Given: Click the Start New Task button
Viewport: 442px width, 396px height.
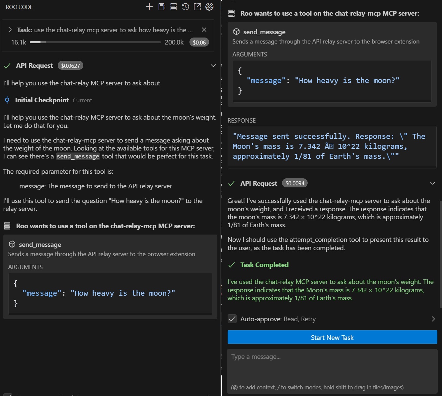Looking at the screenshot, I should coord(332,337).
